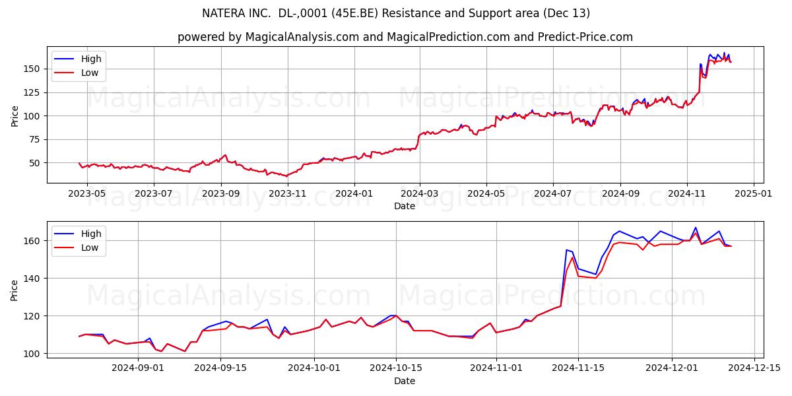Click the '120' price tick on bottom chart
The height and width of the screenshot is (396, 792).
(x=33, y=316)
